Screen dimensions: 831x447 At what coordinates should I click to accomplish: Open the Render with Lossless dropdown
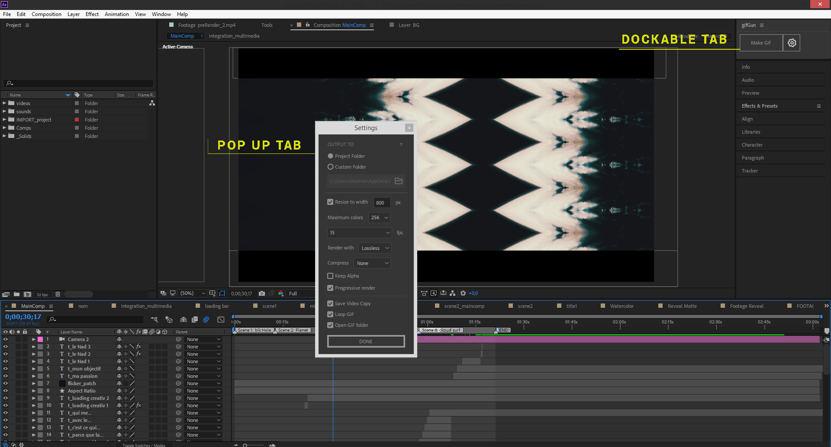[x=375, y=248]
